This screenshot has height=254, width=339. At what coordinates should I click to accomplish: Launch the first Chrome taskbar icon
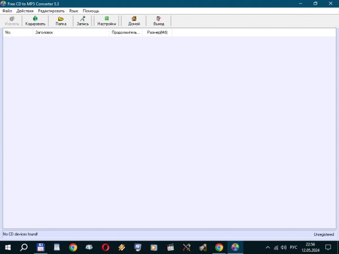73,247
